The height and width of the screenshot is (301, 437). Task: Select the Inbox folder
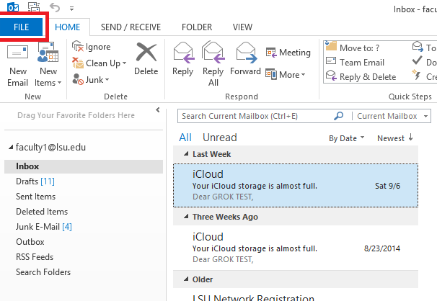coord(84,166)
